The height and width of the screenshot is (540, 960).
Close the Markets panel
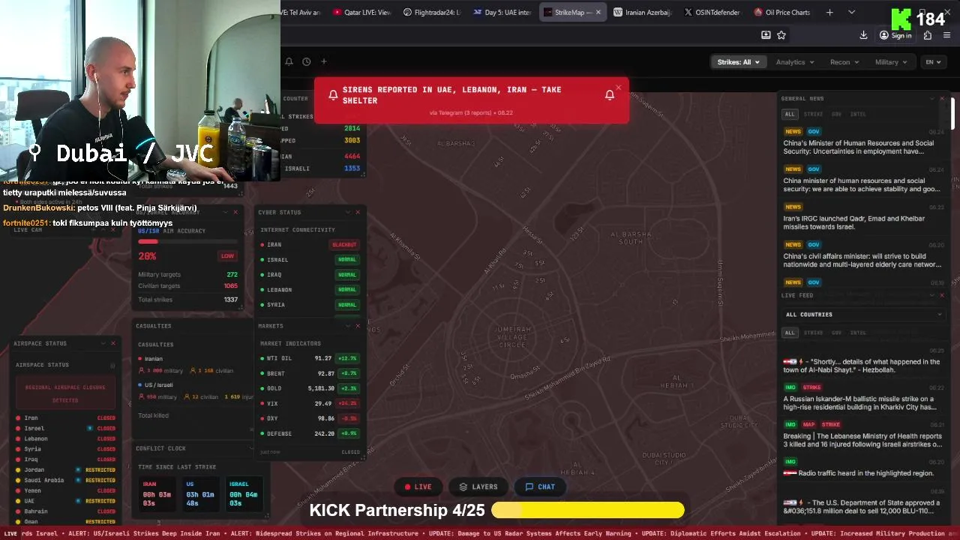[x=357, y=326]
